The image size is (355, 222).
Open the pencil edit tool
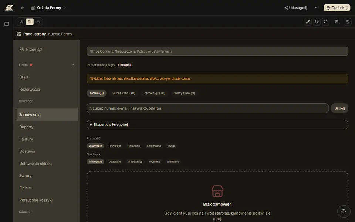308,22
